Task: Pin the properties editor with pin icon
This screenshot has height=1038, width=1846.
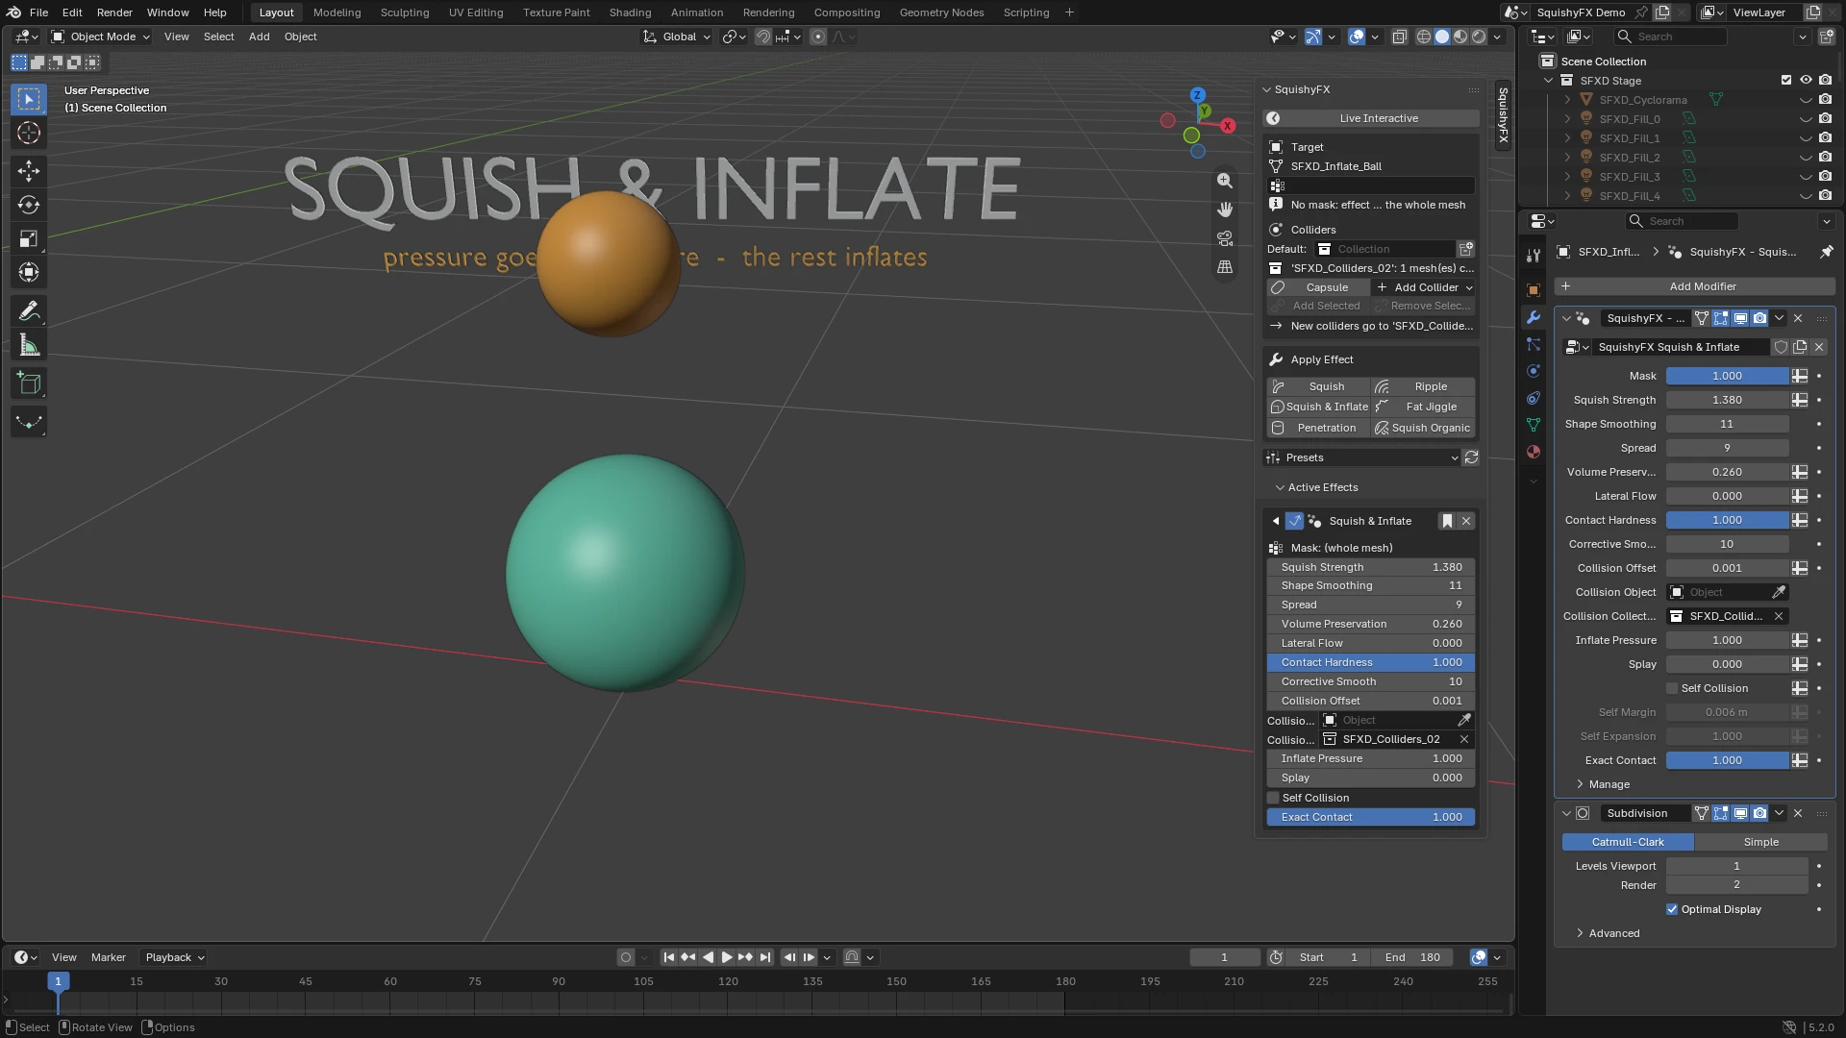Action: [1826, 252]
